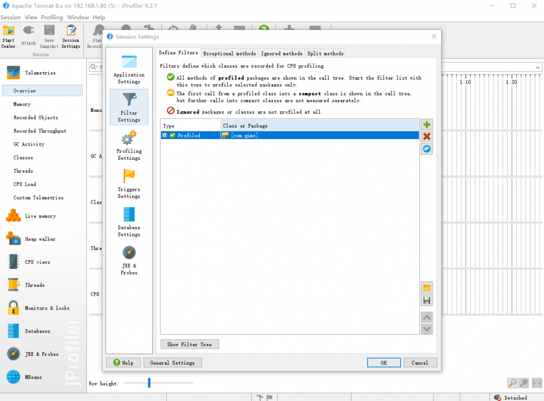Click the dialog Help button

click(123, 362)
